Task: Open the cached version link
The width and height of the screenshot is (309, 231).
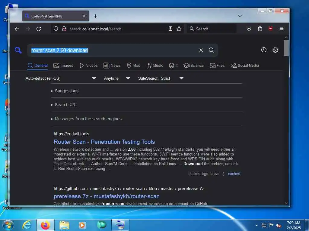Action: 234,174
